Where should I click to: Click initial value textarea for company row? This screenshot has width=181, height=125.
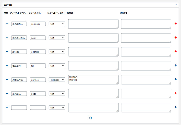(93, 24)
